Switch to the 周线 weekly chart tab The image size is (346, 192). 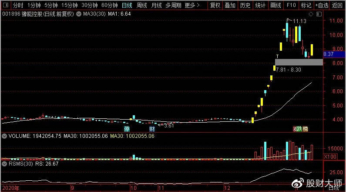142,6
